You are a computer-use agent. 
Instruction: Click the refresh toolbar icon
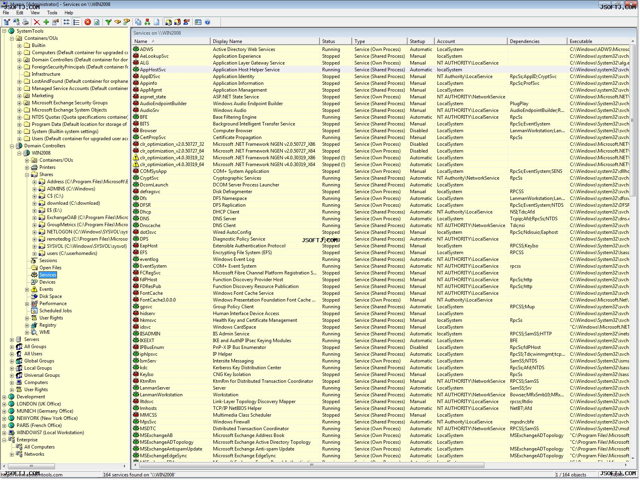pyautogui.click(x=97, y=22)
